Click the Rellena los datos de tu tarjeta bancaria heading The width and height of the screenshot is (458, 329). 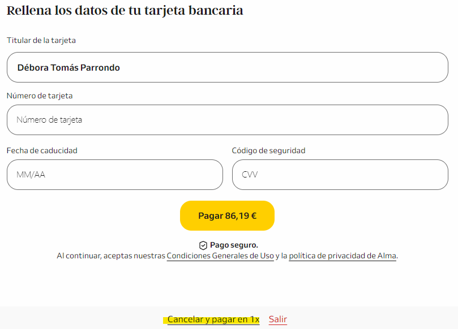pos(125,11)
